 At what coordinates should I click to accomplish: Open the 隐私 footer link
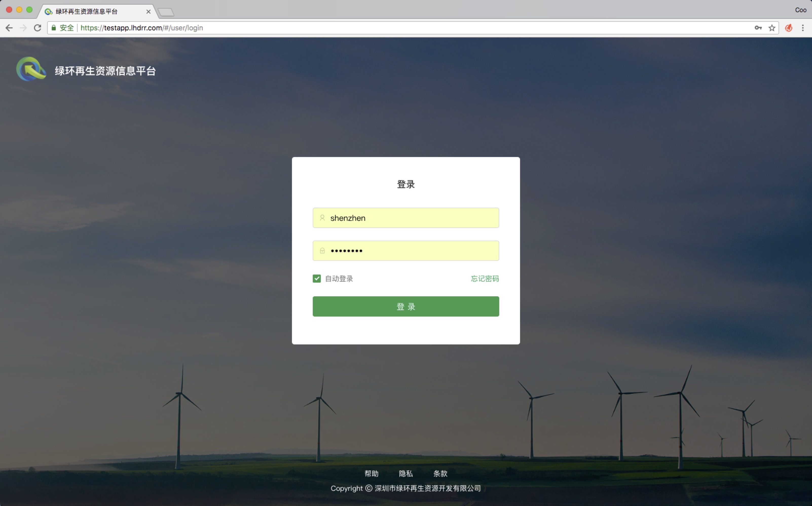pos(405,474)
